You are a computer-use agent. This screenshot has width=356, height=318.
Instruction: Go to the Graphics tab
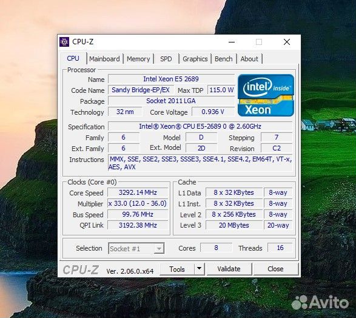pyautogui.click(x=195, y=59)
